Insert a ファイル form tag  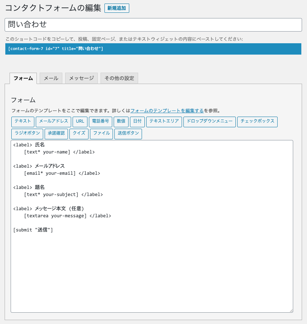coord(101,134)
